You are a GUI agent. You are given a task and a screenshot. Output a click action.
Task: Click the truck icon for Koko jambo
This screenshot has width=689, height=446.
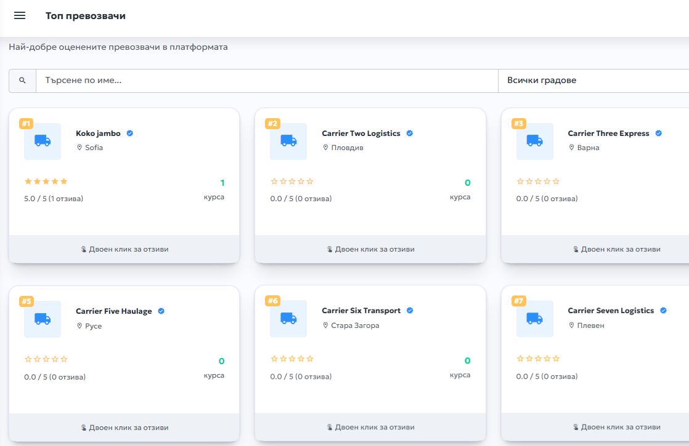(43, 141)
